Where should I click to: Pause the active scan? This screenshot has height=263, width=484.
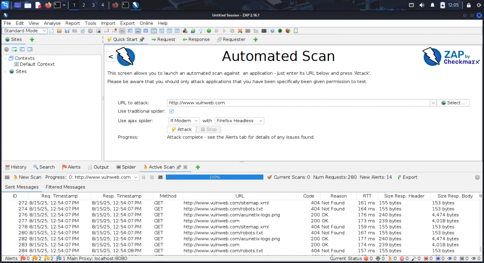coord(144,177)
